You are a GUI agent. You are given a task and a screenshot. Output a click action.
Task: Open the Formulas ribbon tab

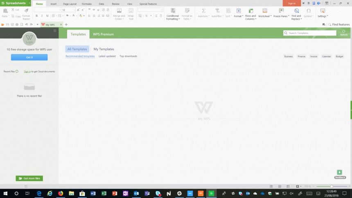coord(87,4)
